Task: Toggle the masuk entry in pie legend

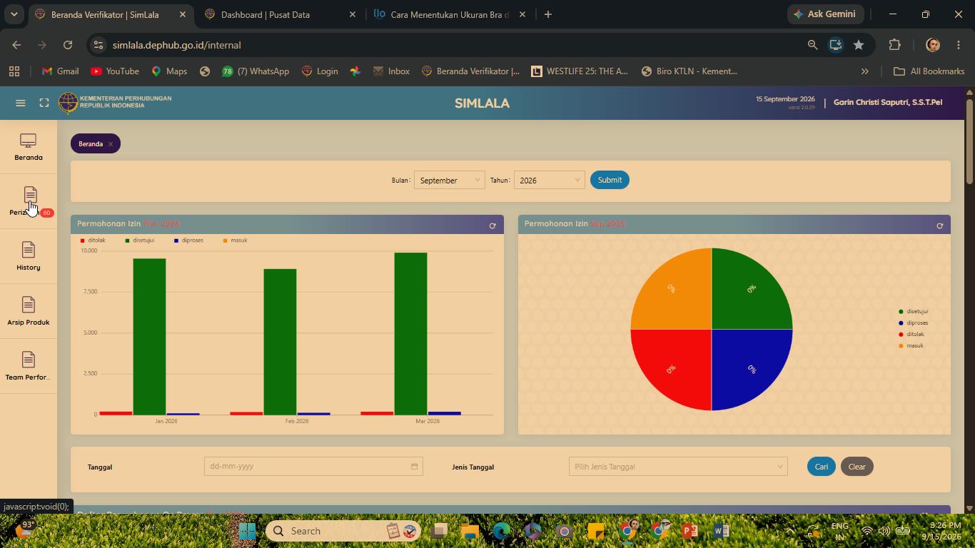Action: [911, 345]
